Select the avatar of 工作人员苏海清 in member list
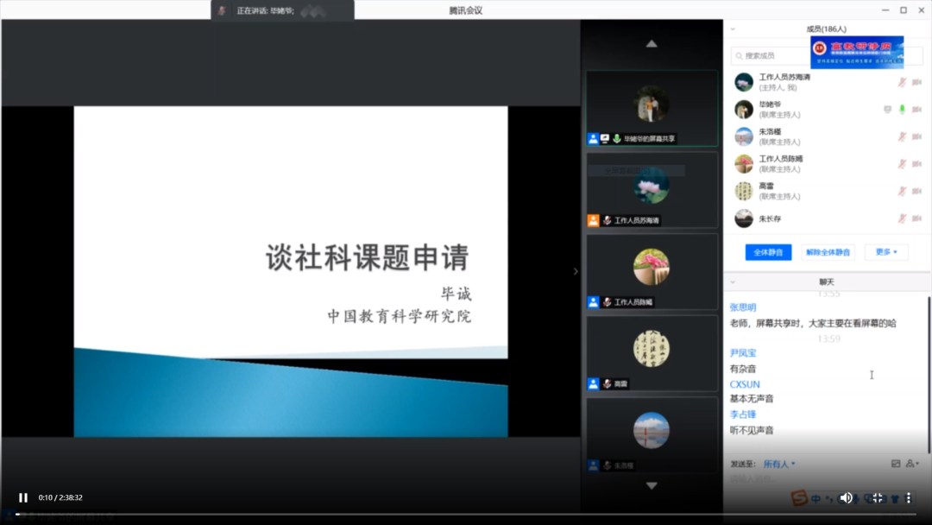 (x=744, y=82)
